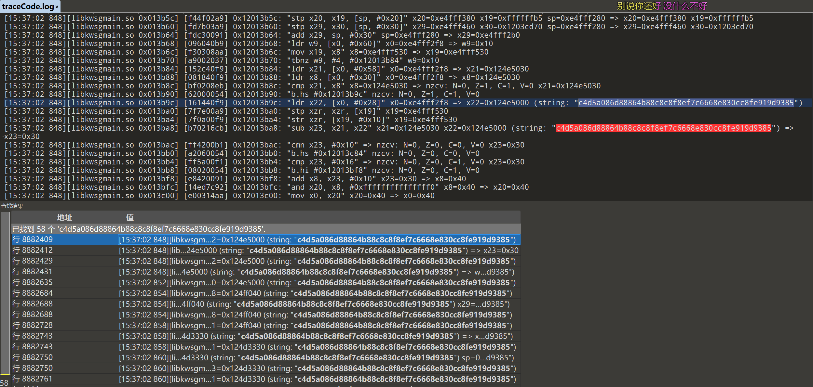
Task: Switch to the traceCode.log tab
Action: [28, 6]
